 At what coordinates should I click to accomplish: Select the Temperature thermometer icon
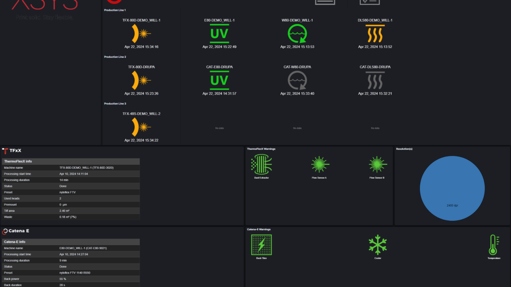pos(494,244)
